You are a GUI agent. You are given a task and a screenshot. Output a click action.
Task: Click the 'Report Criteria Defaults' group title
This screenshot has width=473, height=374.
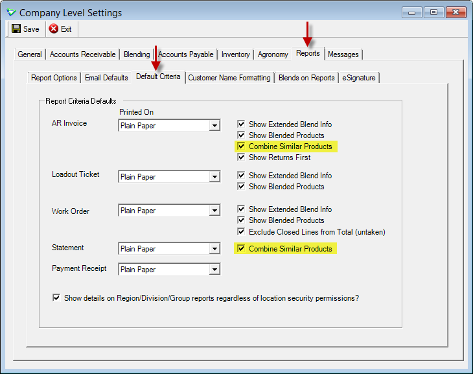[x=80, y=101]
